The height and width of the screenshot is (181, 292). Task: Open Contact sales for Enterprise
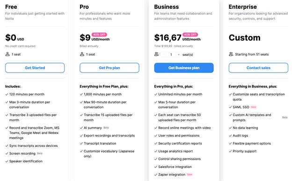[x=258, y=68]
